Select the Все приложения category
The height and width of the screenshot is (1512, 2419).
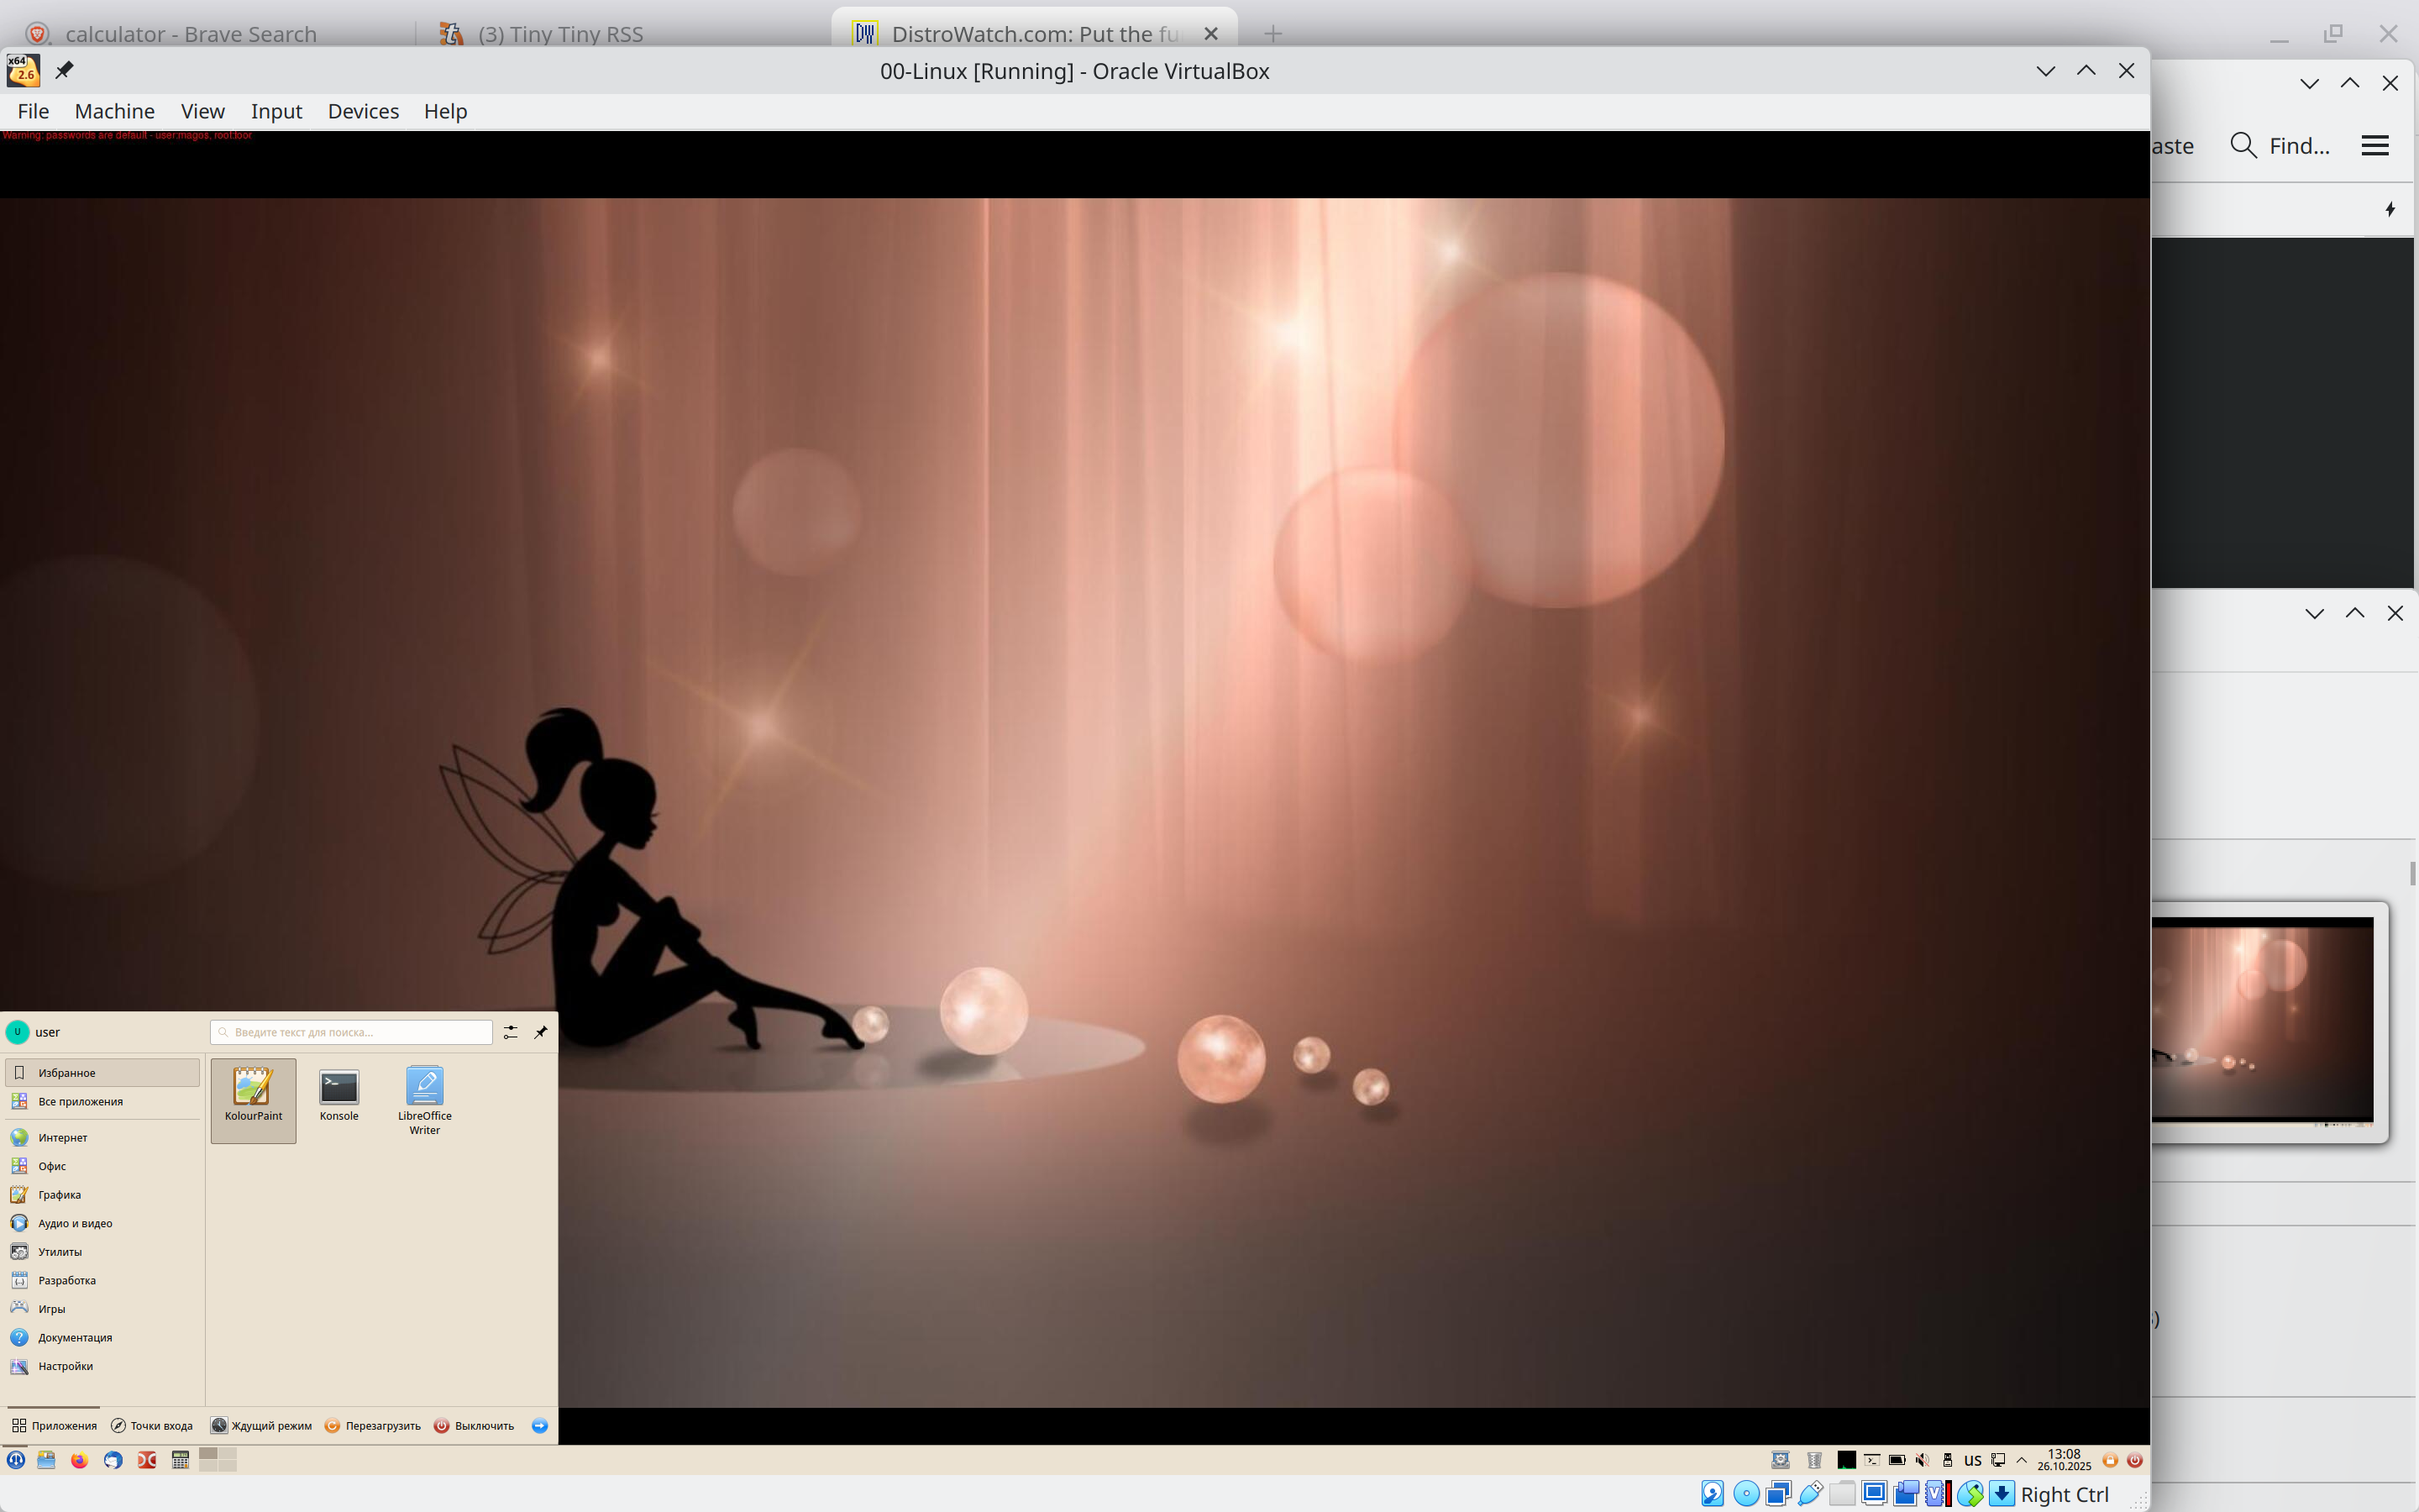[102, 1101]
